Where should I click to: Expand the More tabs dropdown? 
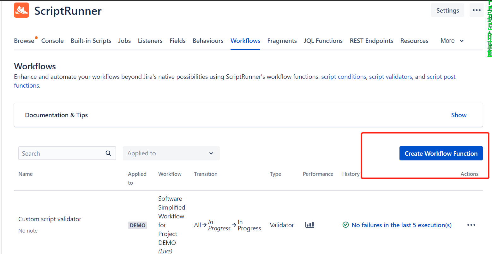pos(452,41)
